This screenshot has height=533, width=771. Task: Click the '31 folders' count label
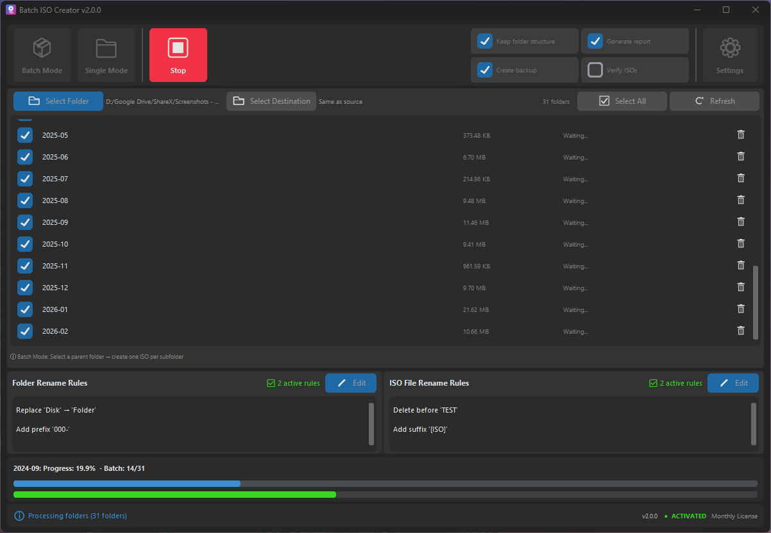tap(556, 101)
